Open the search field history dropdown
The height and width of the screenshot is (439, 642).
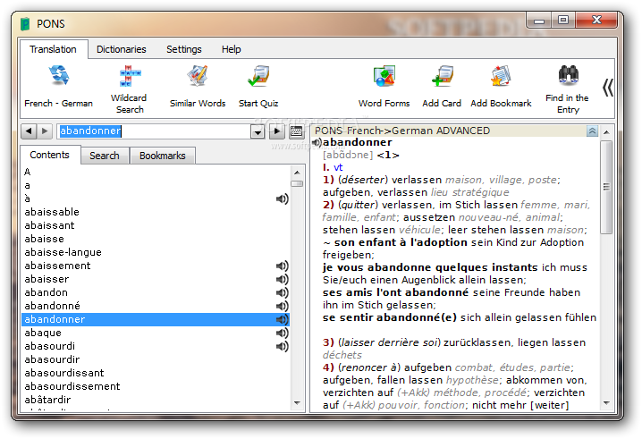(258, 131)
